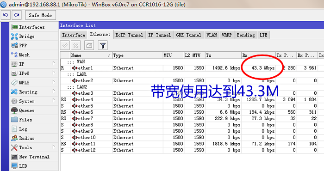Image resolution: width=324 pixels, height=171 pixels.
Task: Click the Tools menu icon
Action: point(14,147)
